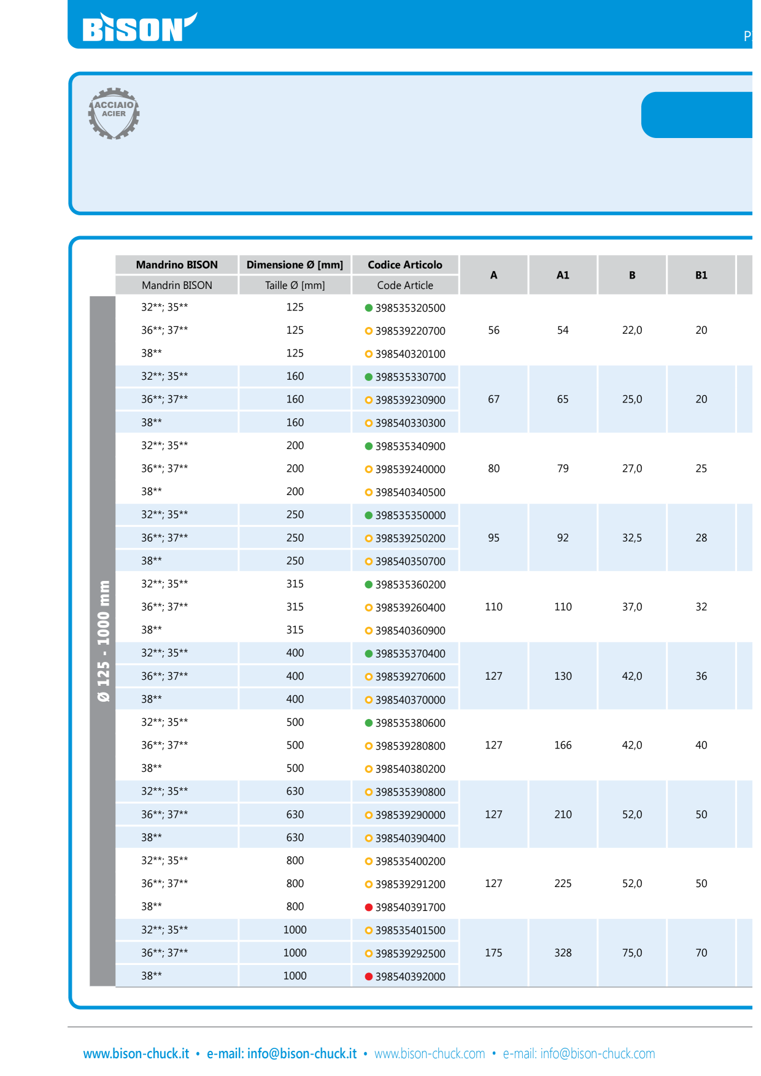Select article code 398540390400
Image resolution: width=761 pixels, height=1076 pixels.
click(x=411, y=839)
